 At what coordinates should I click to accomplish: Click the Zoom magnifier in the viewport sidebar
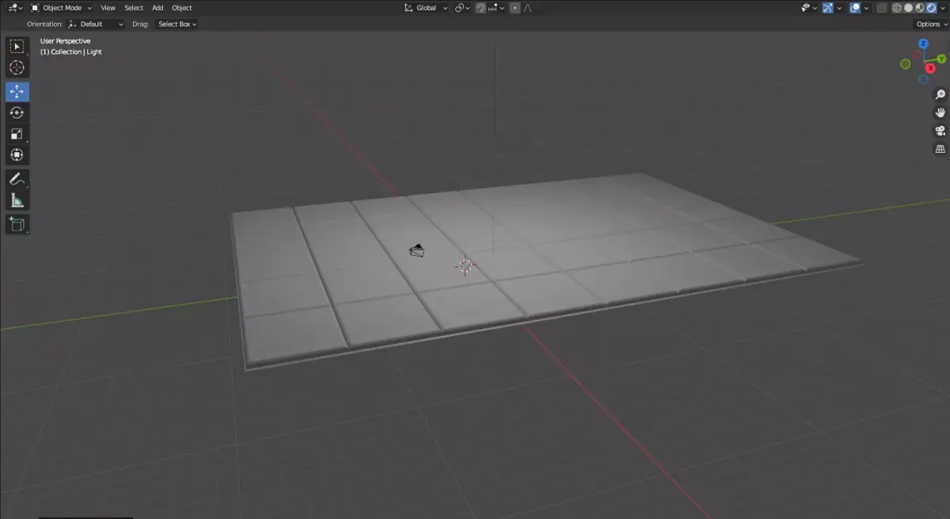(x=940, y=94)
